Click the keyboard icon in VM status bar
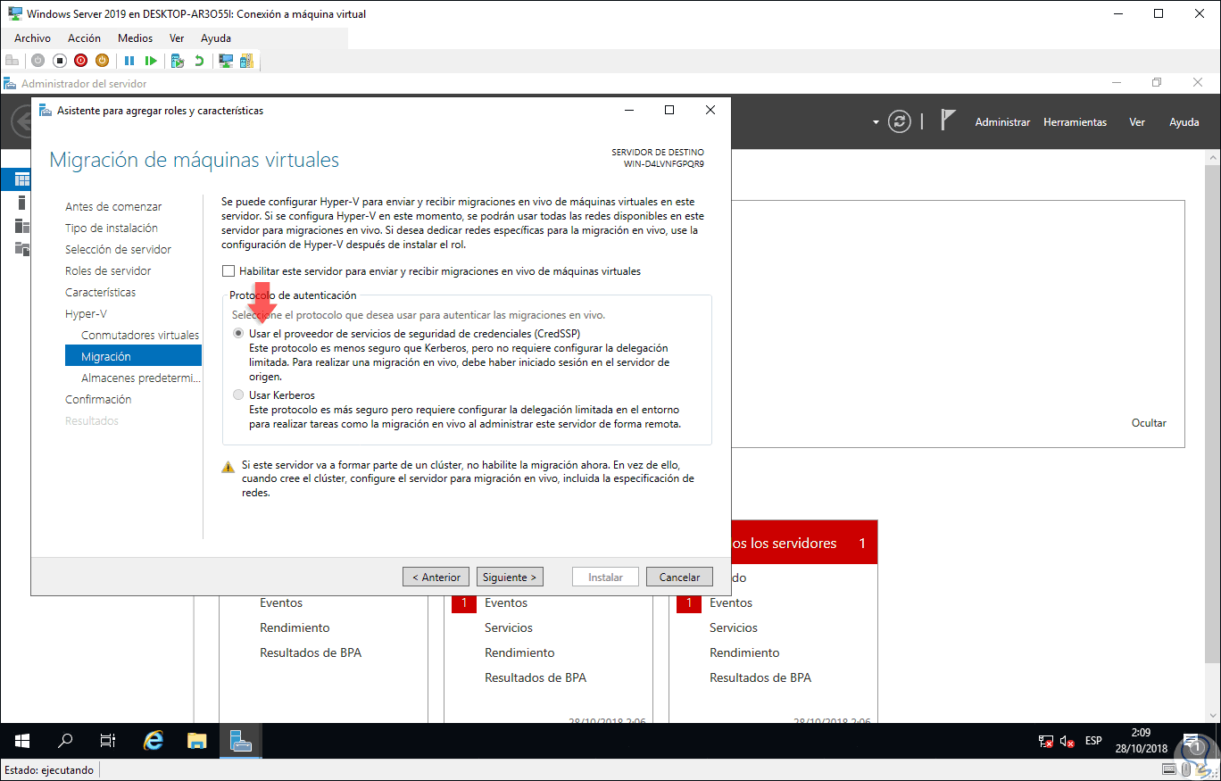This screenshot has width=1221, height=781. tap(1169, 769)
